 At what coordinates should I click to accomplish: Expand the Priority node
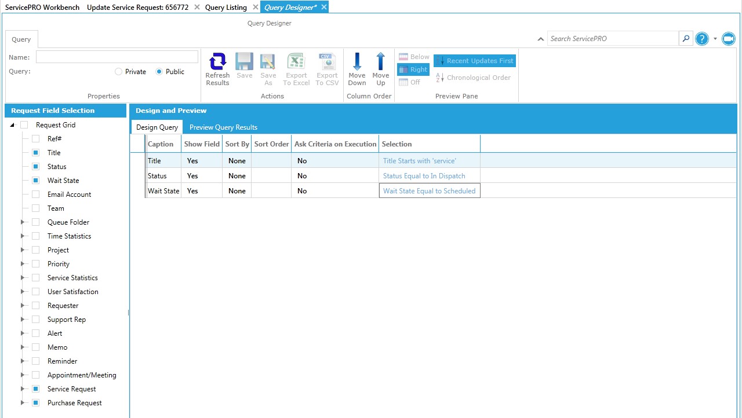(x=23, y=264)
